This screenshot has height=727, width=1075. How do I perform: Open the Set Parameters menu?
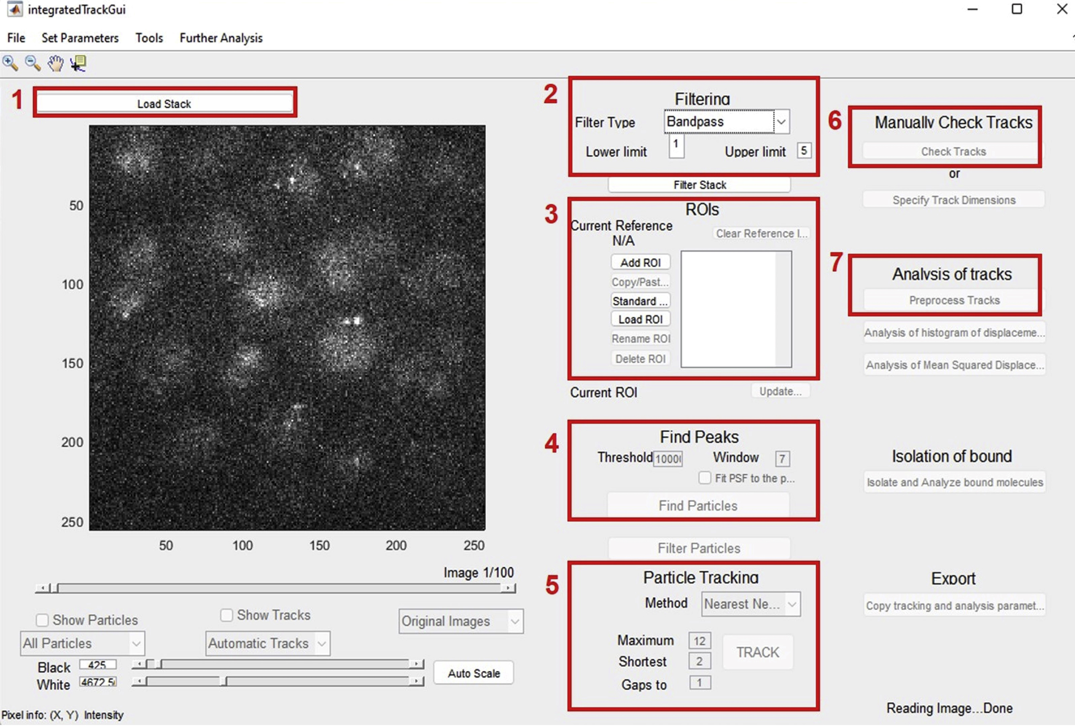click(x=80, y=38)
